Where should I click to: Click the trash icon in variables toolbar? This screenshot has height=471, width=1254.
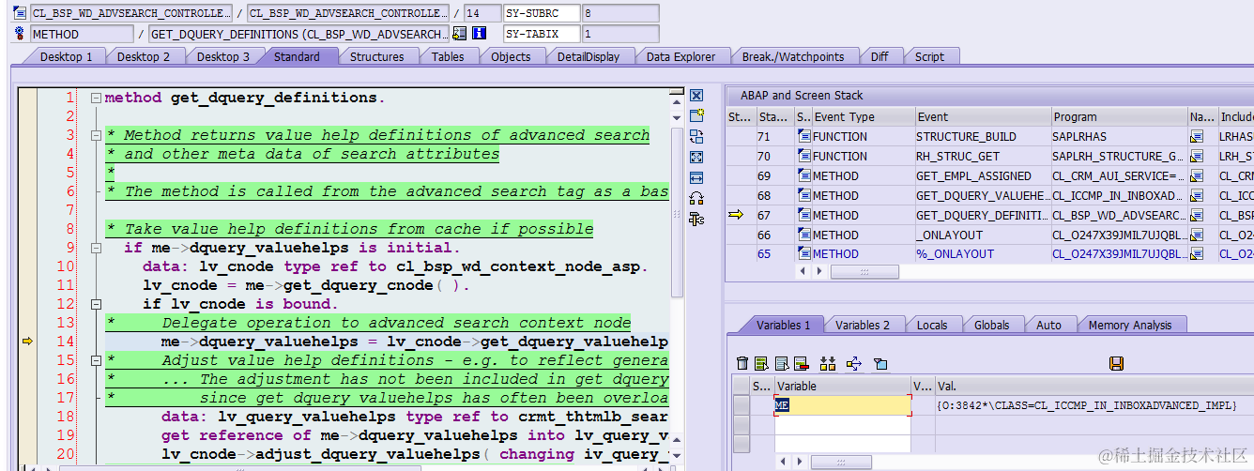(742, 364)
